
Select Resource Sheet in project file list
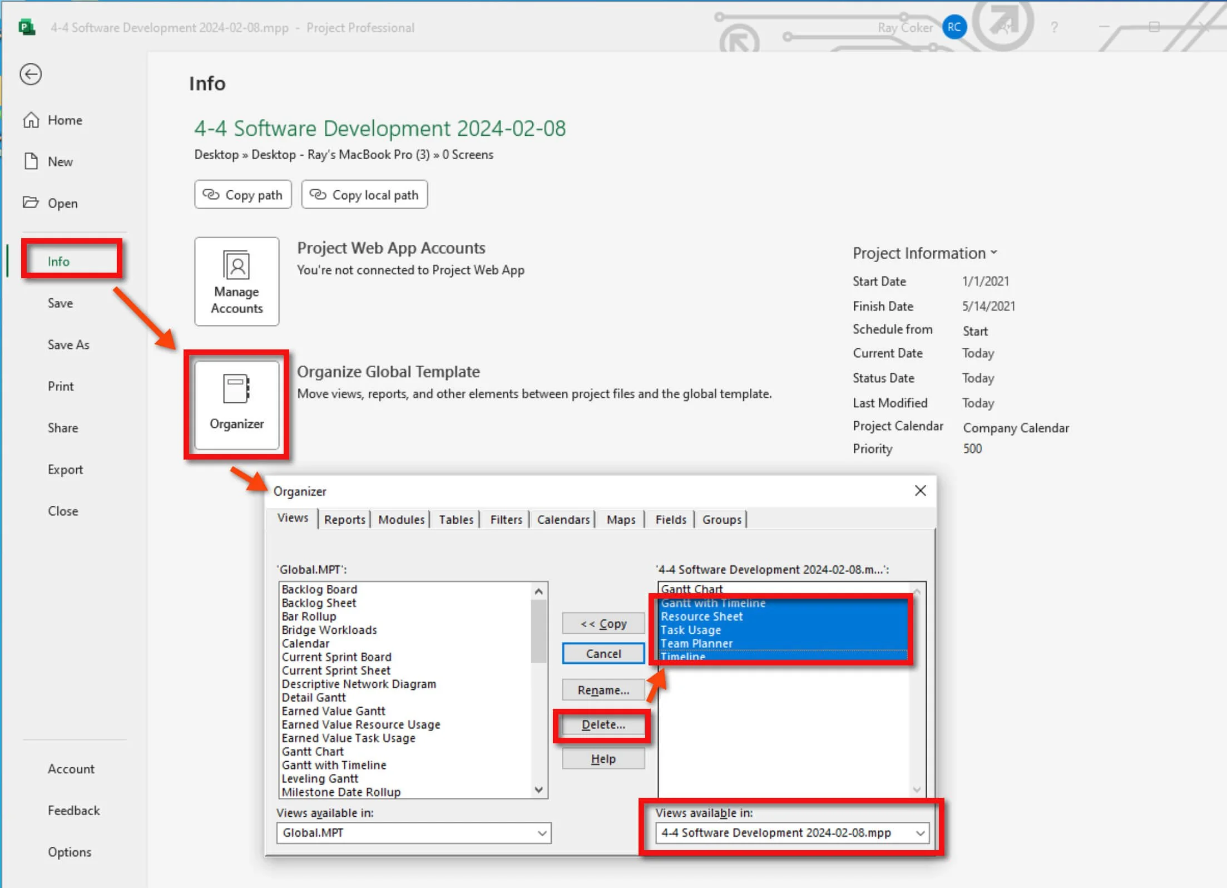pyautogui.click(x=701, y=616)
